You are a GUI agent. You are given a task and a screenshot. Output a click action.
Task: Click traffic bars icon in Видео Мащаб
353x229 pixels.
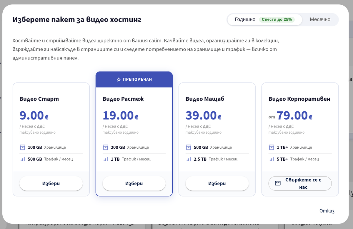pos(189,159)
